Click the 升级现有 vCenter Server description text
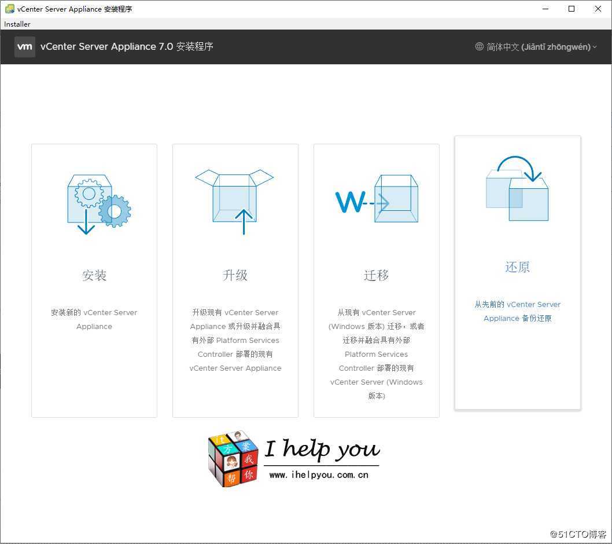This screenshot has height=544, width=612. pyautogui.click(x=235, y=340)
